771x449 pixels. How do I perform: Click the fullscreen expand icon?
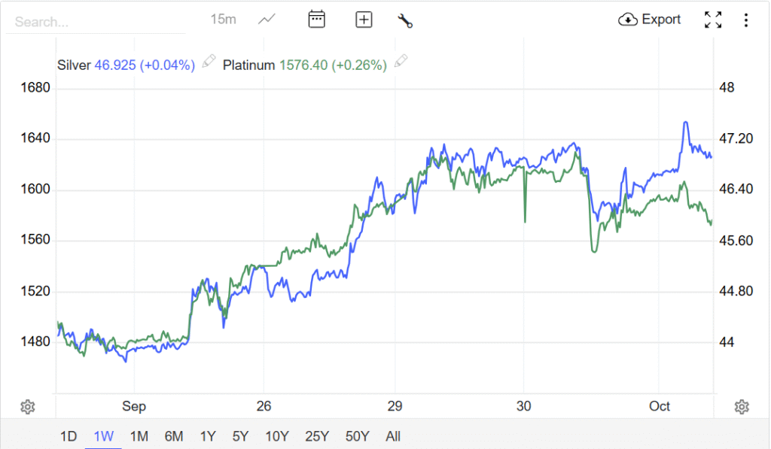(713, 20)
